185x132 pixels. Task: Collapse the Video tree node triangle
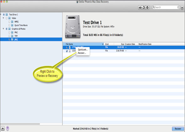click(x=3, y=18)
